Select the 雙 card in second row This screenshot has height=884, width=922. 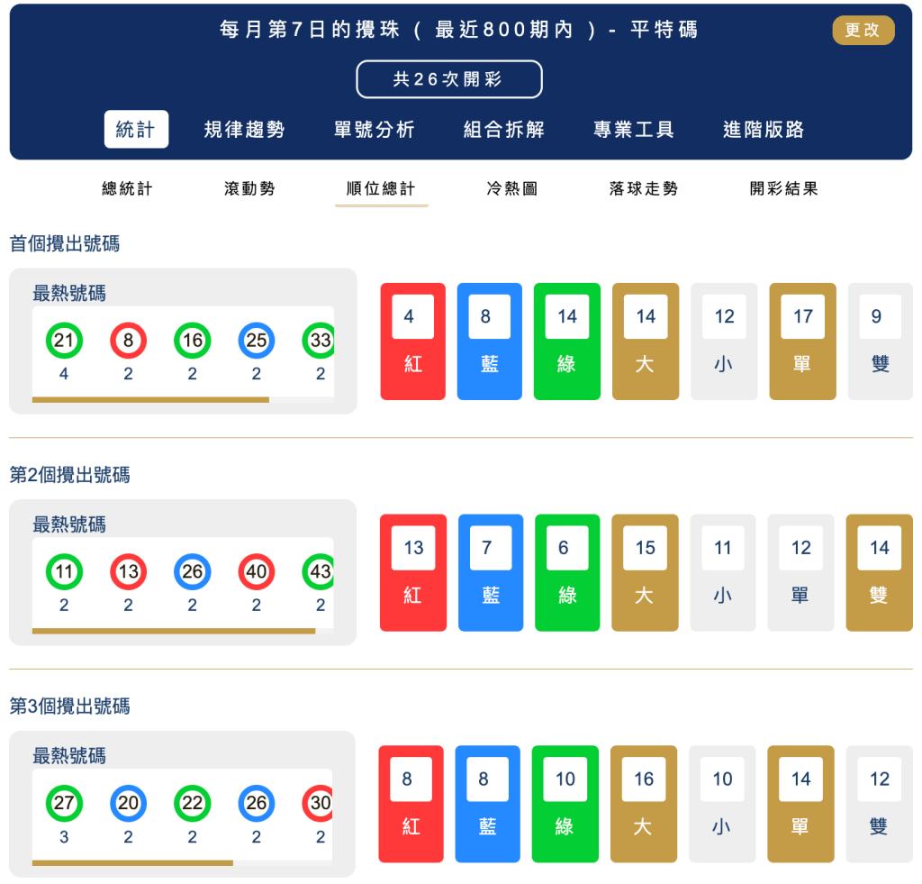click(879, 571)
